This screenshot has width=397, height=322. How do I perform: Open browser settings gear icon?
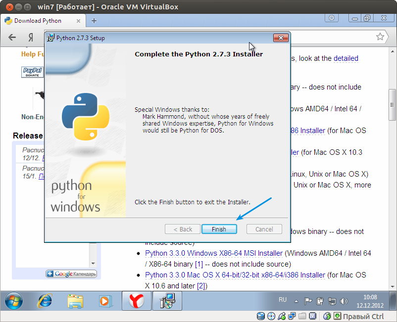pos(332,18)
